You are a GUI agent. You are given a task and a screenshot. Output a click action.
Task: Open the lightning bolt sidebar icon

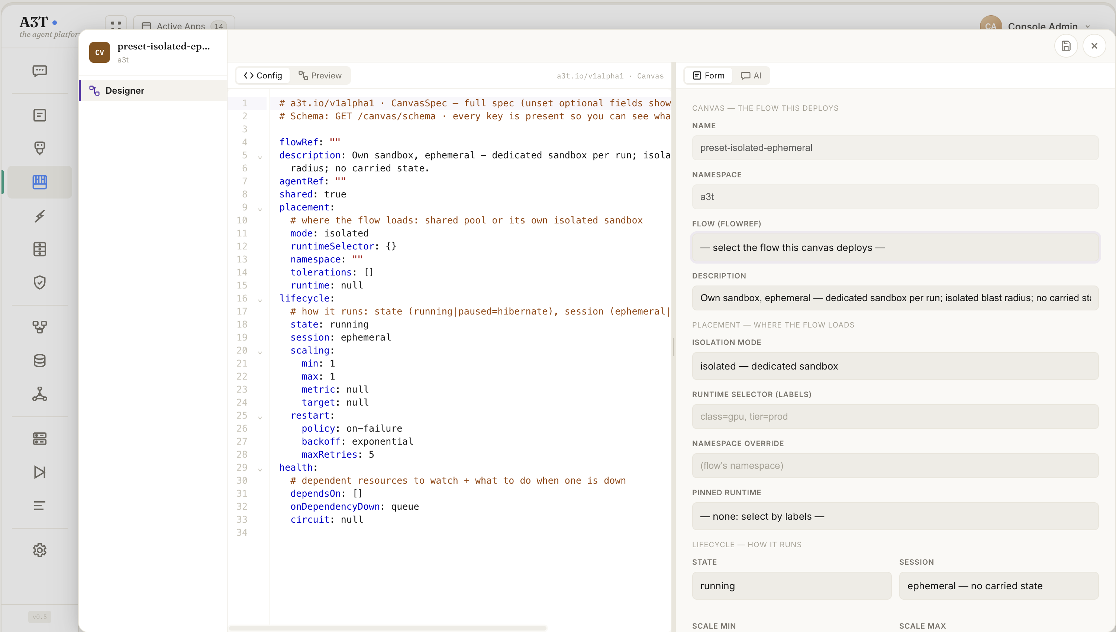(x=39, y=216)
